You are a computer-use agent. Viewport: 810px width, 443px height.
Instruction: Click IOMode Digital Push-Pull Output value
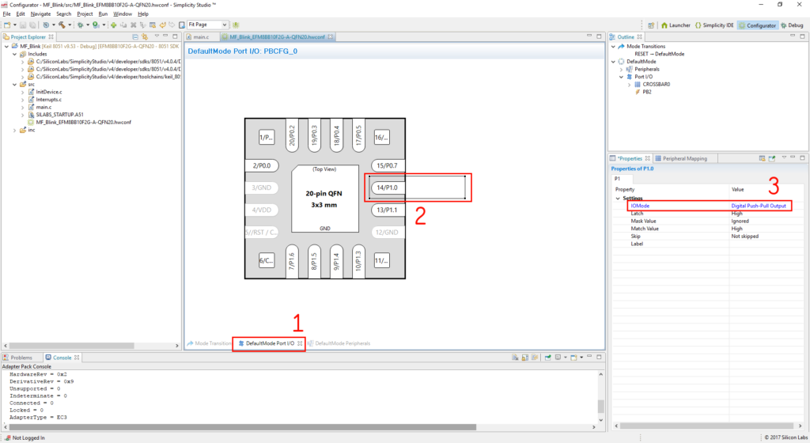(758, 206)
